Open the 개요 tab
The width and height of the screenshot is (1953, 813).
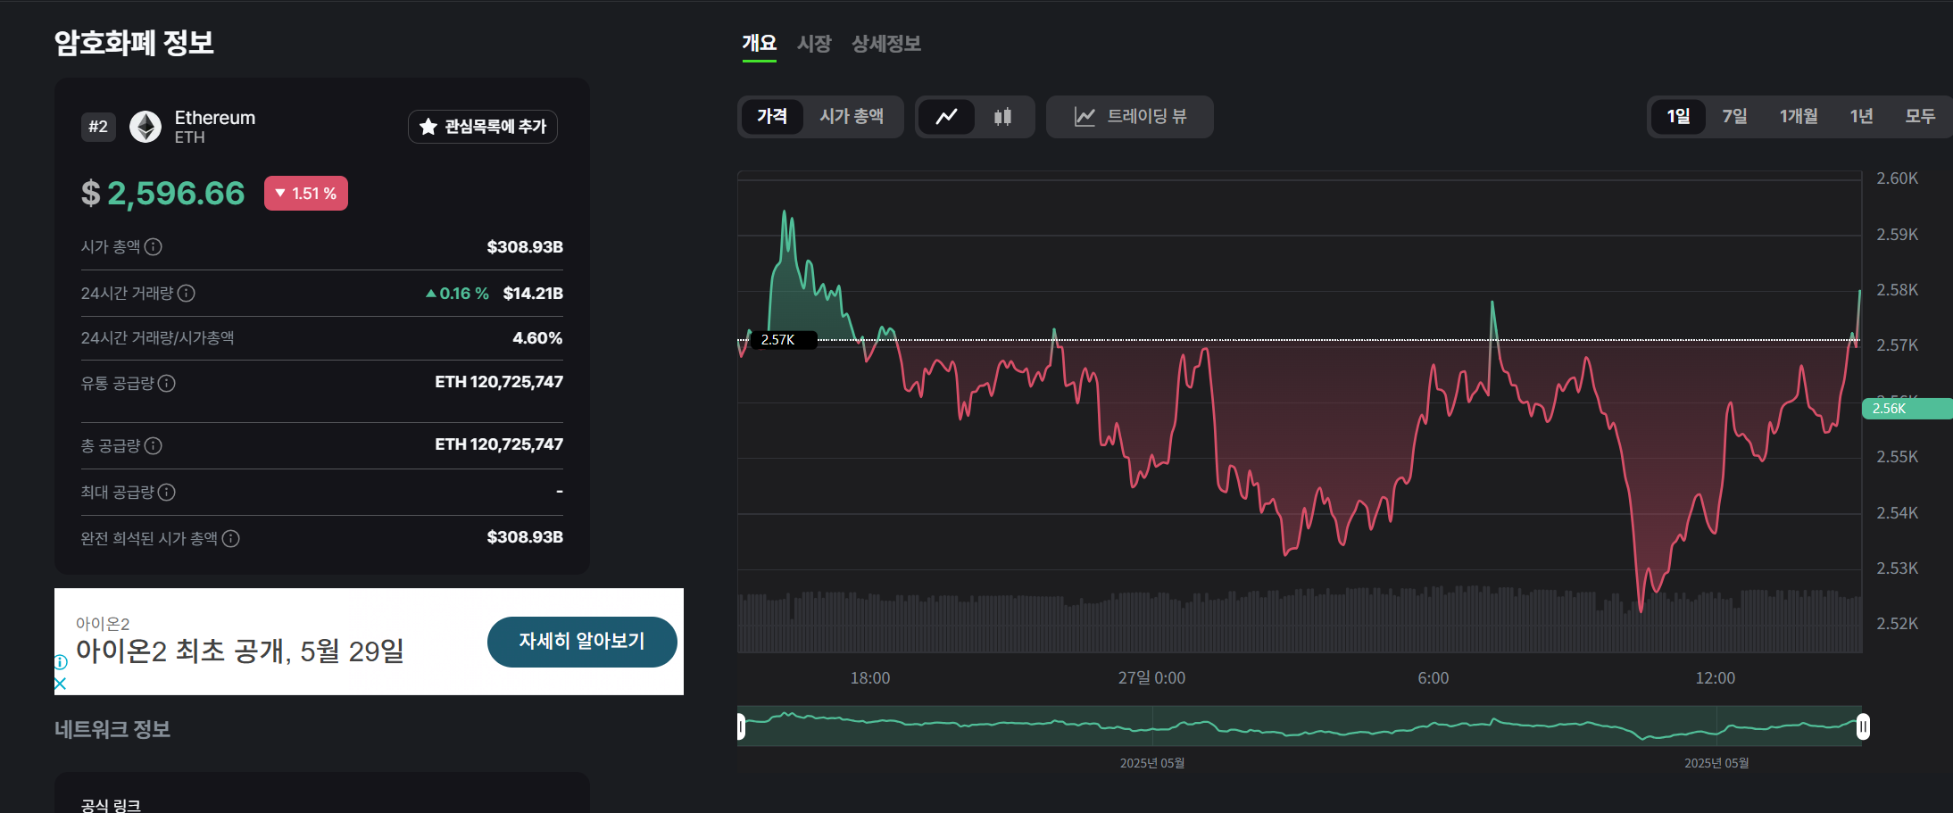tap(760, 43)
